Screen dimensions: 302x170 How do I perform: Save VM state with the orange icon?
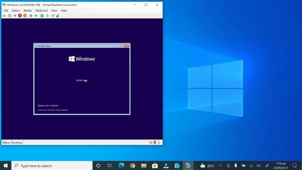[25, 16]
